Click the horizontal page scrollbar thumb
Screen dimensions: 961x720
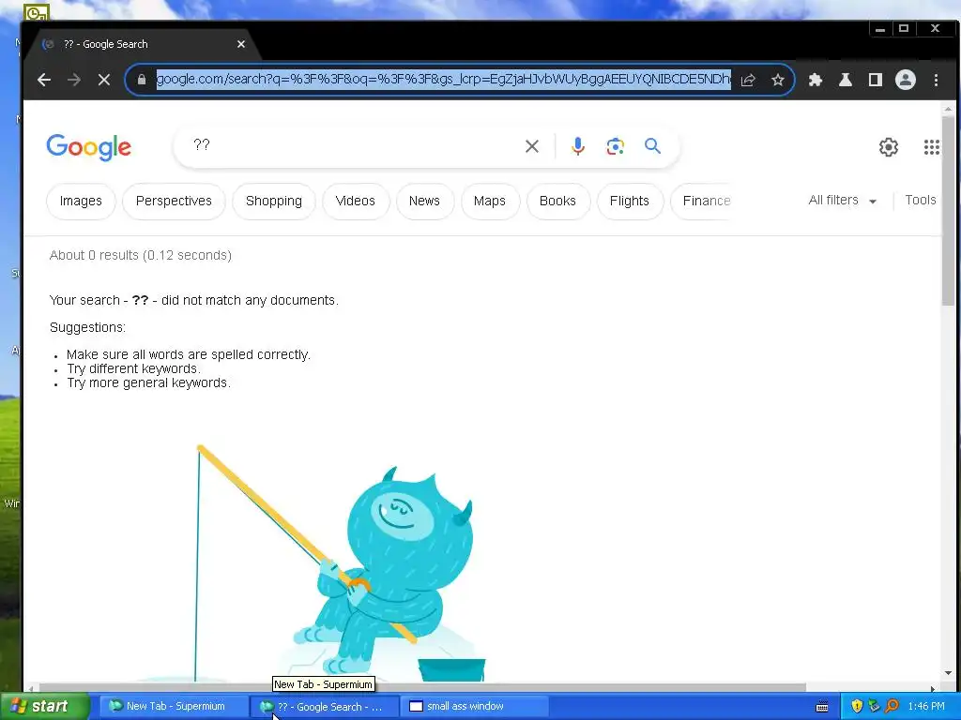coord(422,687)
